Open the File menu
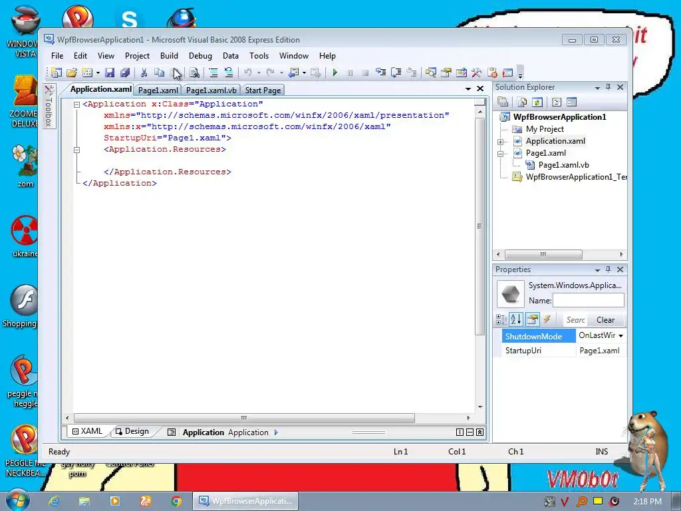 pos(57,56)
